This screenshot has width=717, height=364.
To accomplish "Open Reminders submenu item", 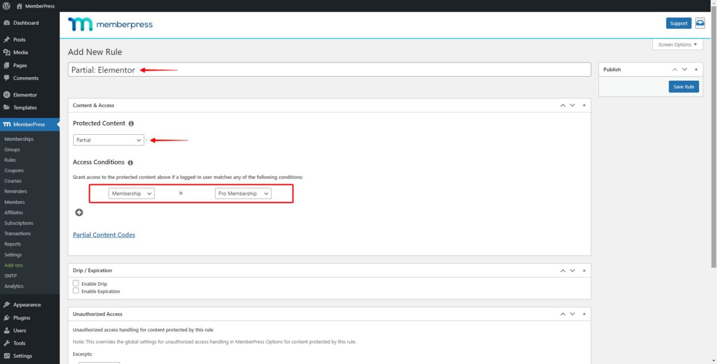I will pyautogui.click(x=15, y=191).
